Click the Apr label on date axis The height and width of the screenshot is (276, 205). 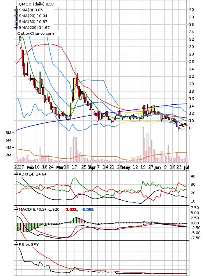click(x=92, y=167)
